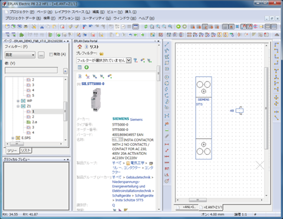The image size is (283, 219).
Task: Click the Gebäudetechnik group link
Action: click(138, 177)
